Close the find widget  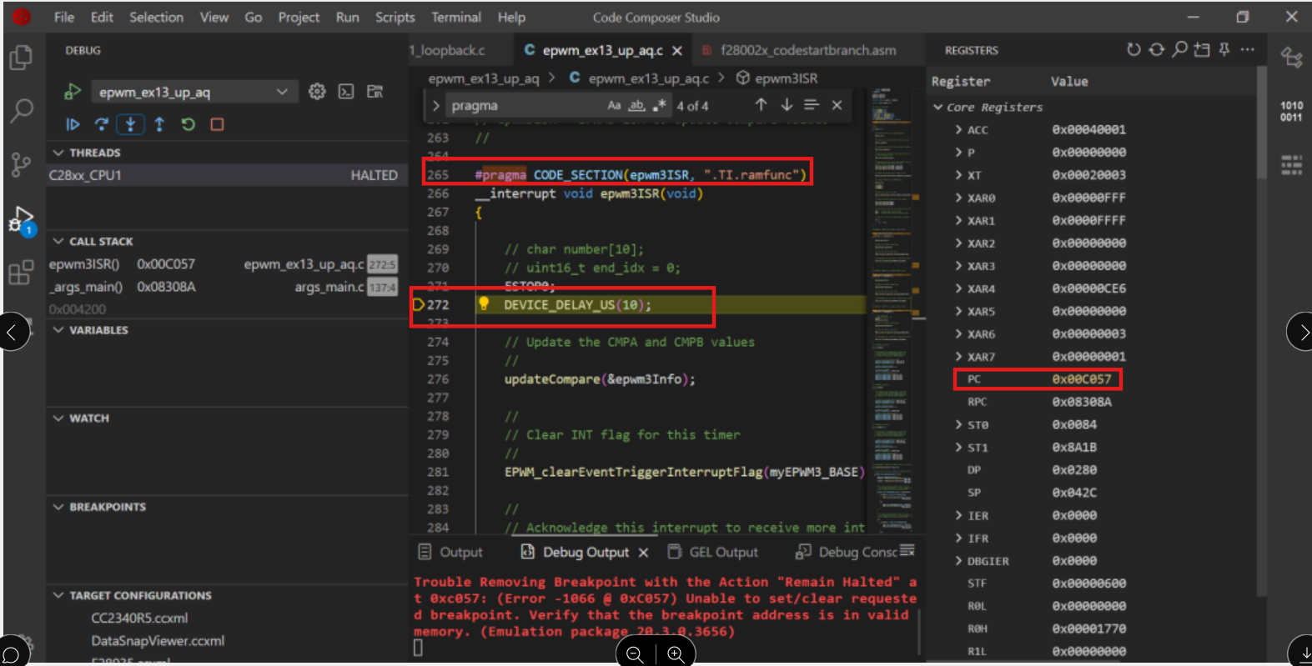tap(837, 105)
